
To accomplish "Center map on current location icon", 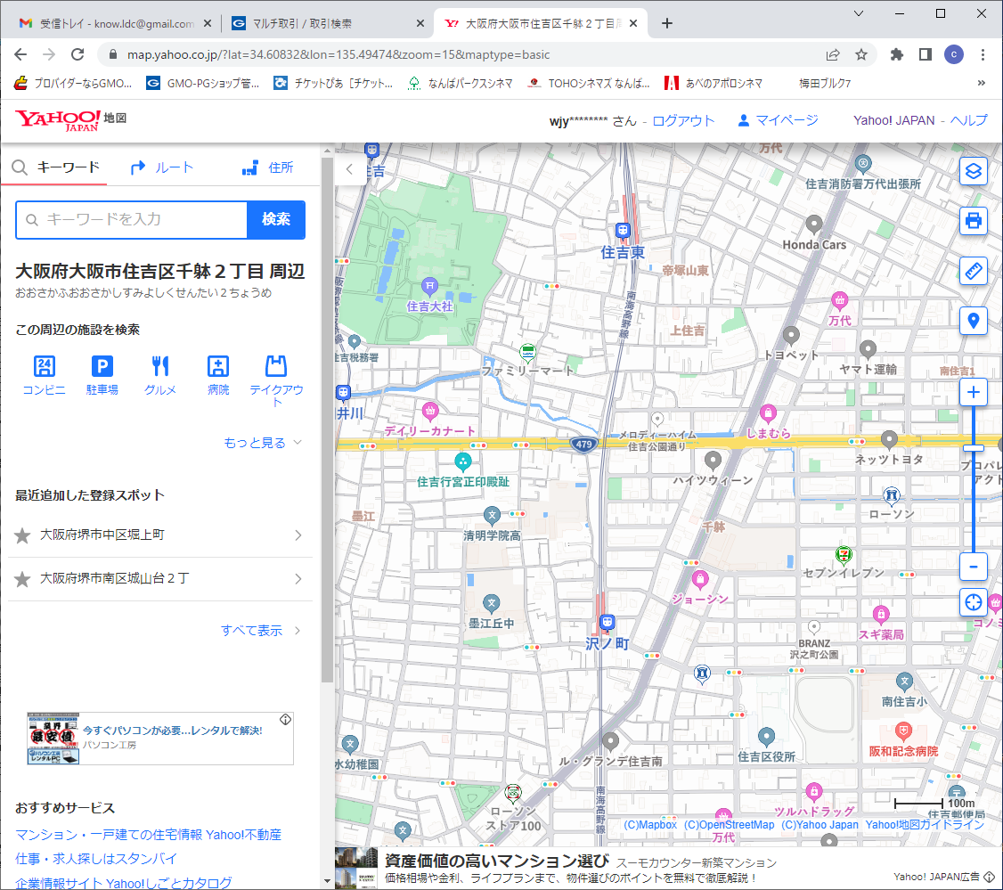I will tap(973, 602).
